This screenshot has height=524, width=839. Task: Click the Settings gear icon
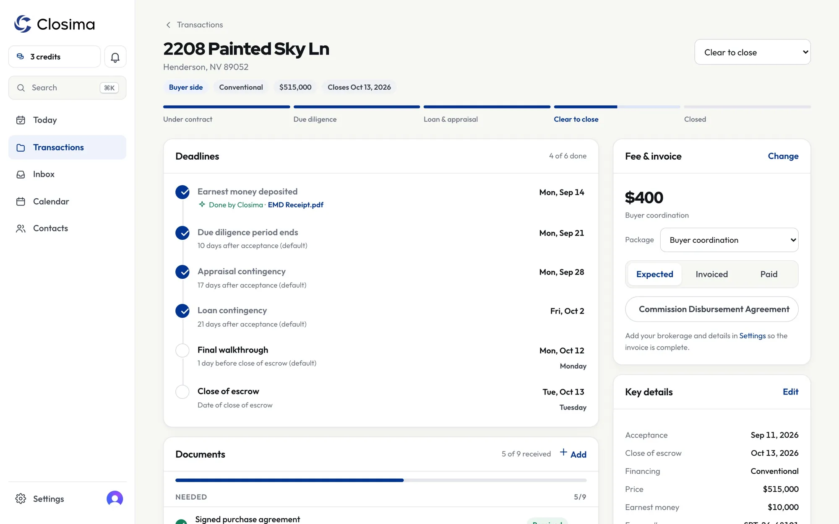(x=21, y=498)
